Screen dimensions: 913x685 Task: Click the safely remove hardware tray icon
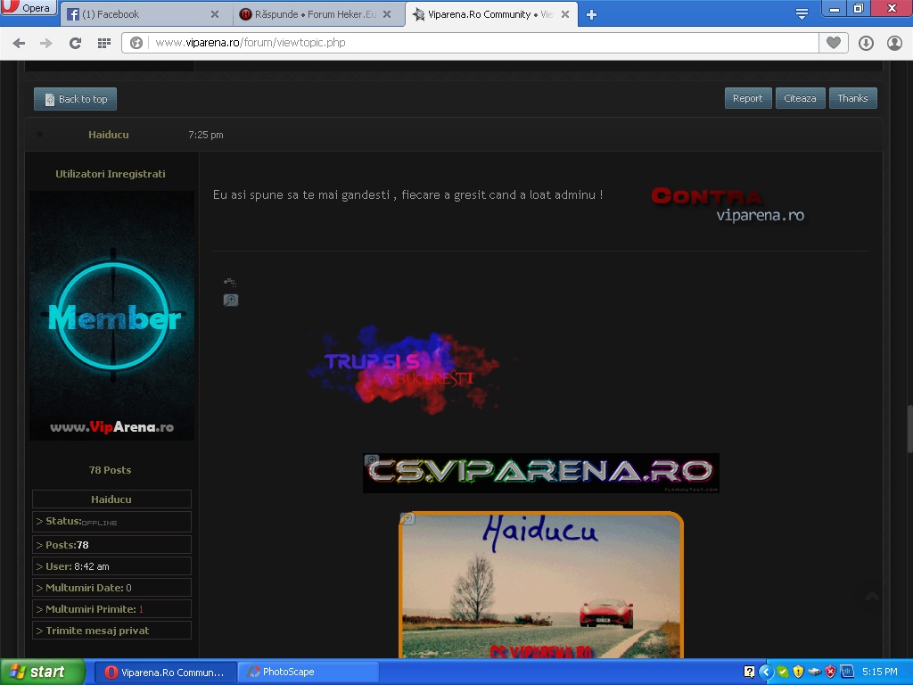pos(815,672)
